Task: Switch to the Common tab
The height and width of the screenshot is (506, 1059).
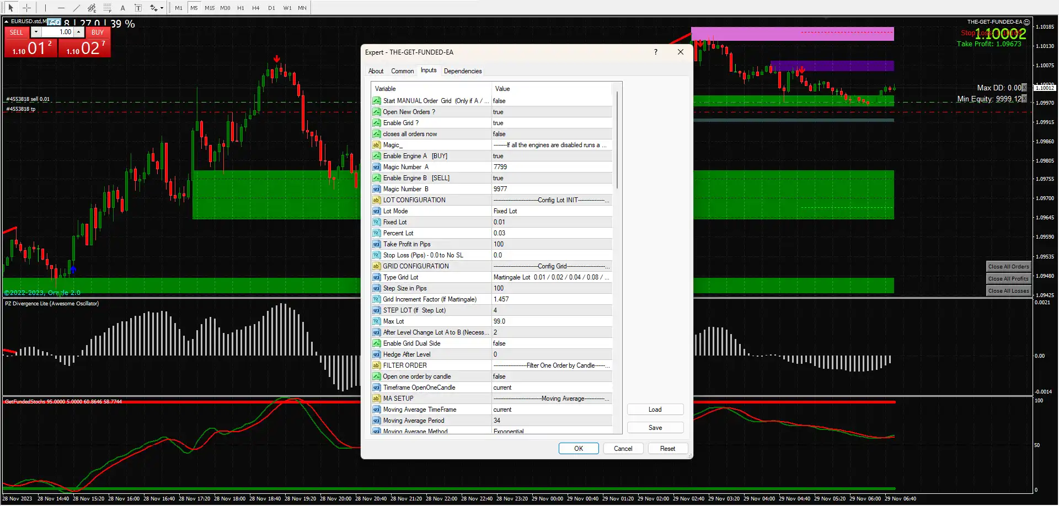Action: 402,71
